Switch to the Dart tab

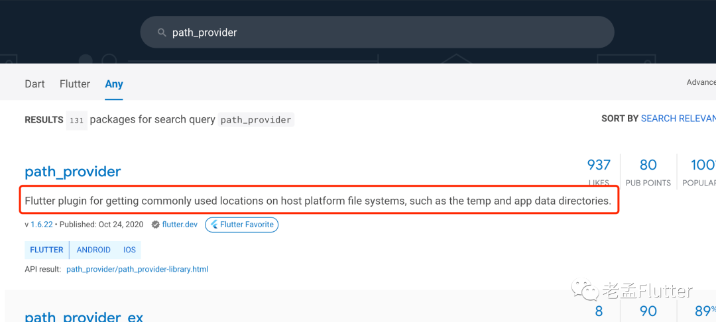tap(34, 83)
